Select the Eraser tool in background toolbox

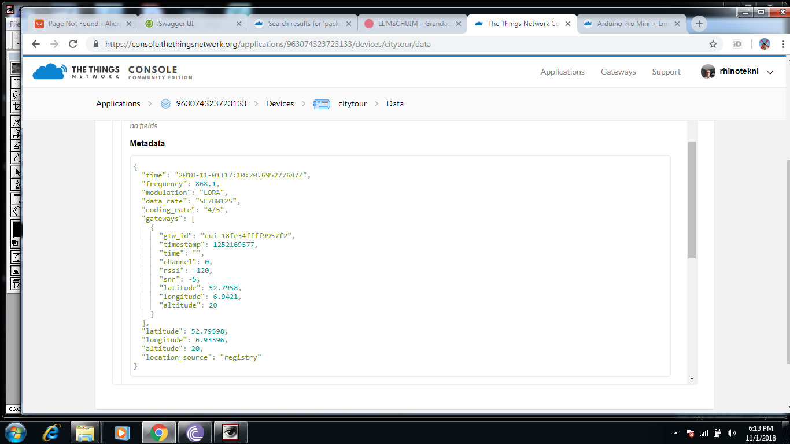click(x=17, y=146)
